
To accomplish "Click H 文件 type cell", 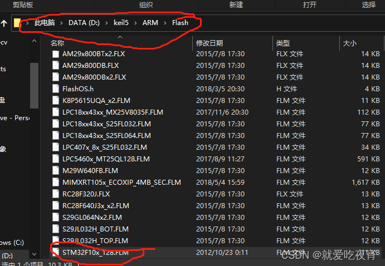I will pos(286,88).
